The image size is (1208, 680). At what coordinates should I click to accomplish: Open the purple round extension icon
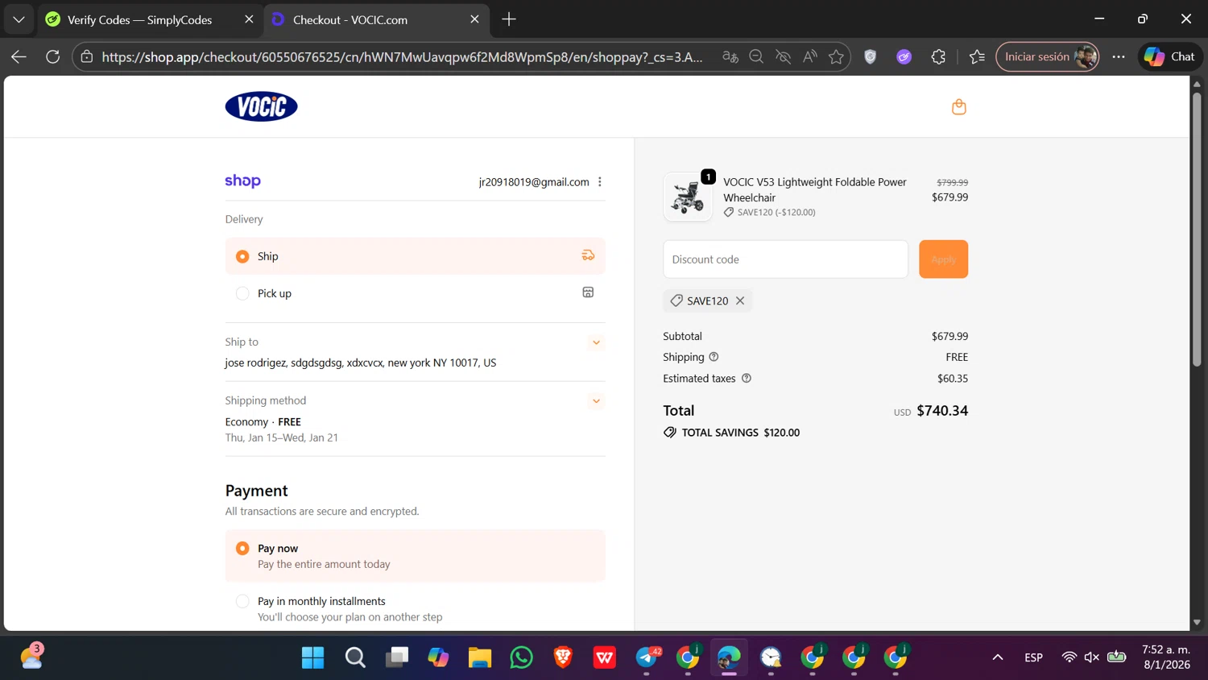coord(904,56)
